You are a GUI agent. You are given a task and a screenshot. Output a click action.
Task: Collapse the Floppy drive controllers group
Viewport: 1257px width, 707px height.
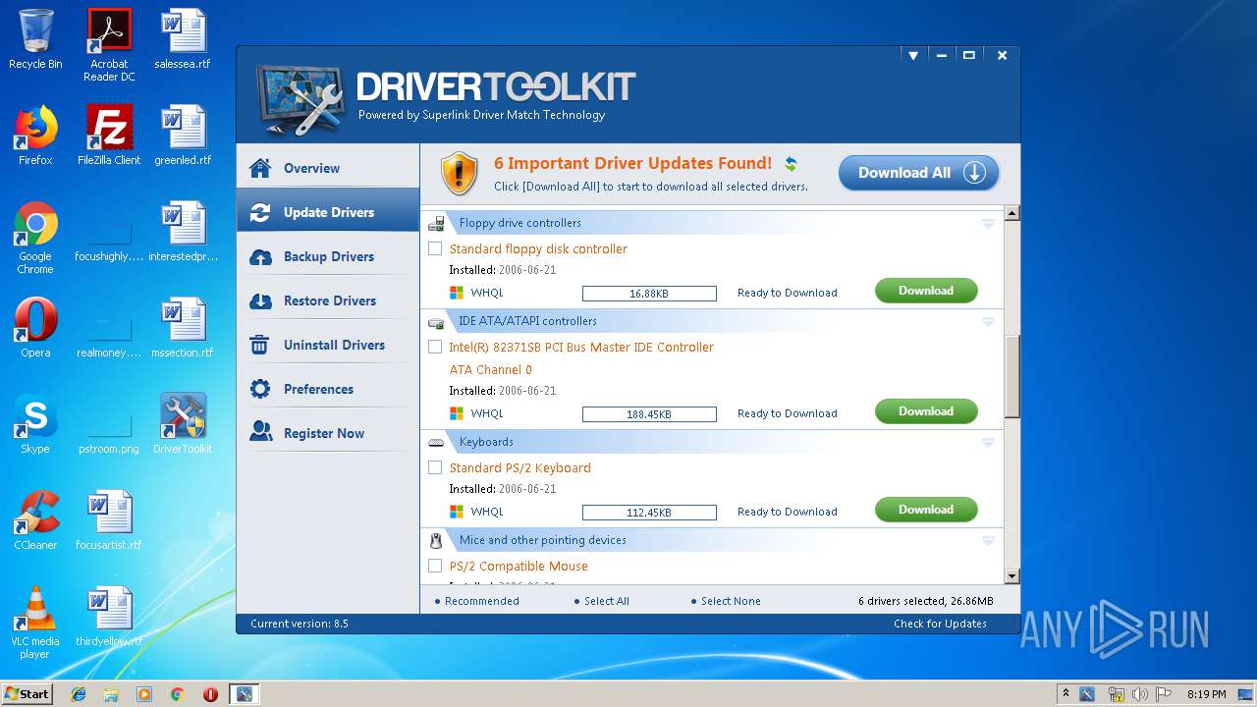point(988,224)
